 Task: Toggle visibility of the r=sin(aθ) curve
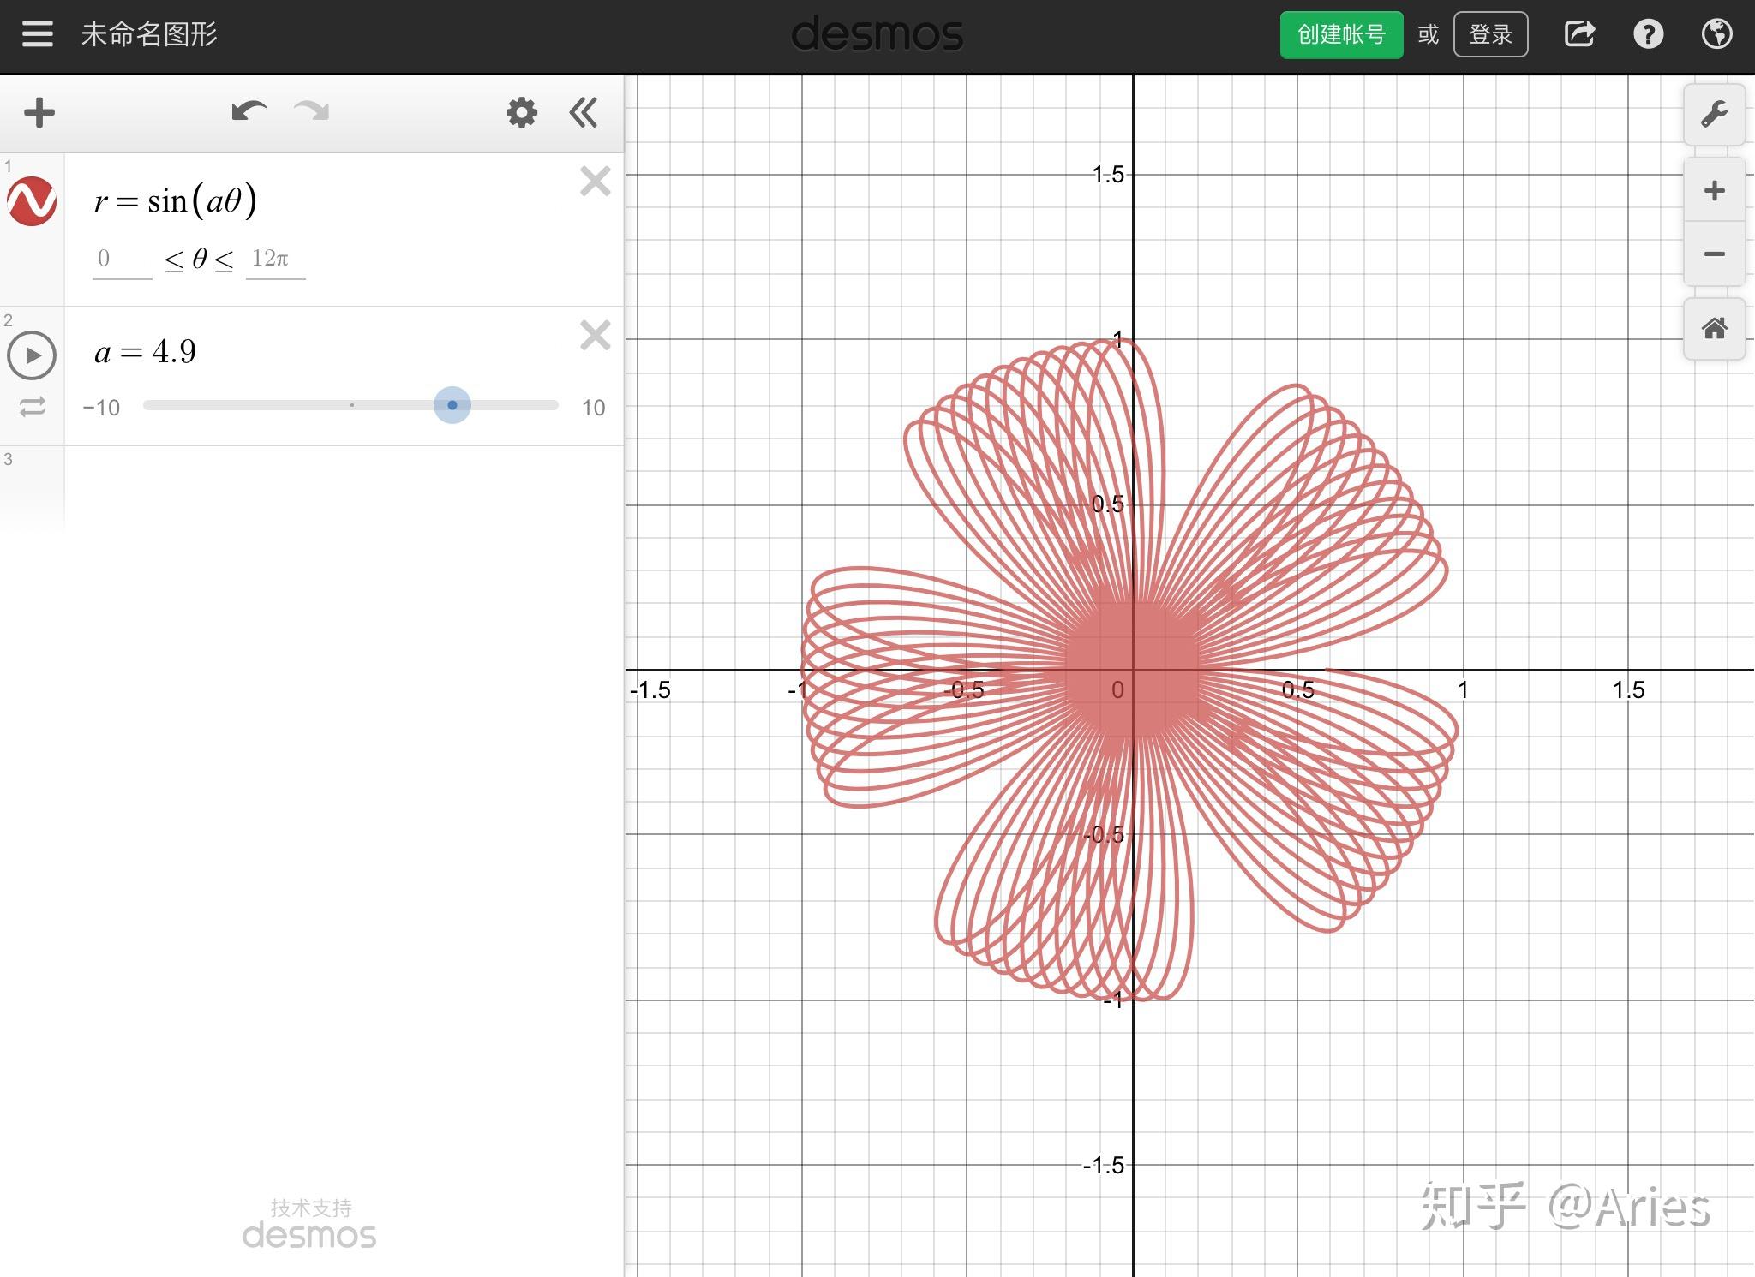tap(32, 202)
